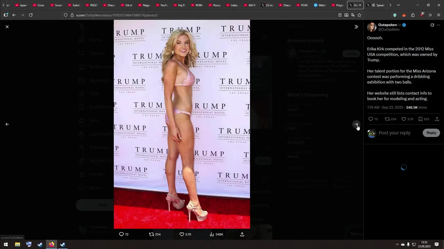Screen dimensions: 444x249
Task: Click the repost icon below the photo
Action: click(151, 234)
